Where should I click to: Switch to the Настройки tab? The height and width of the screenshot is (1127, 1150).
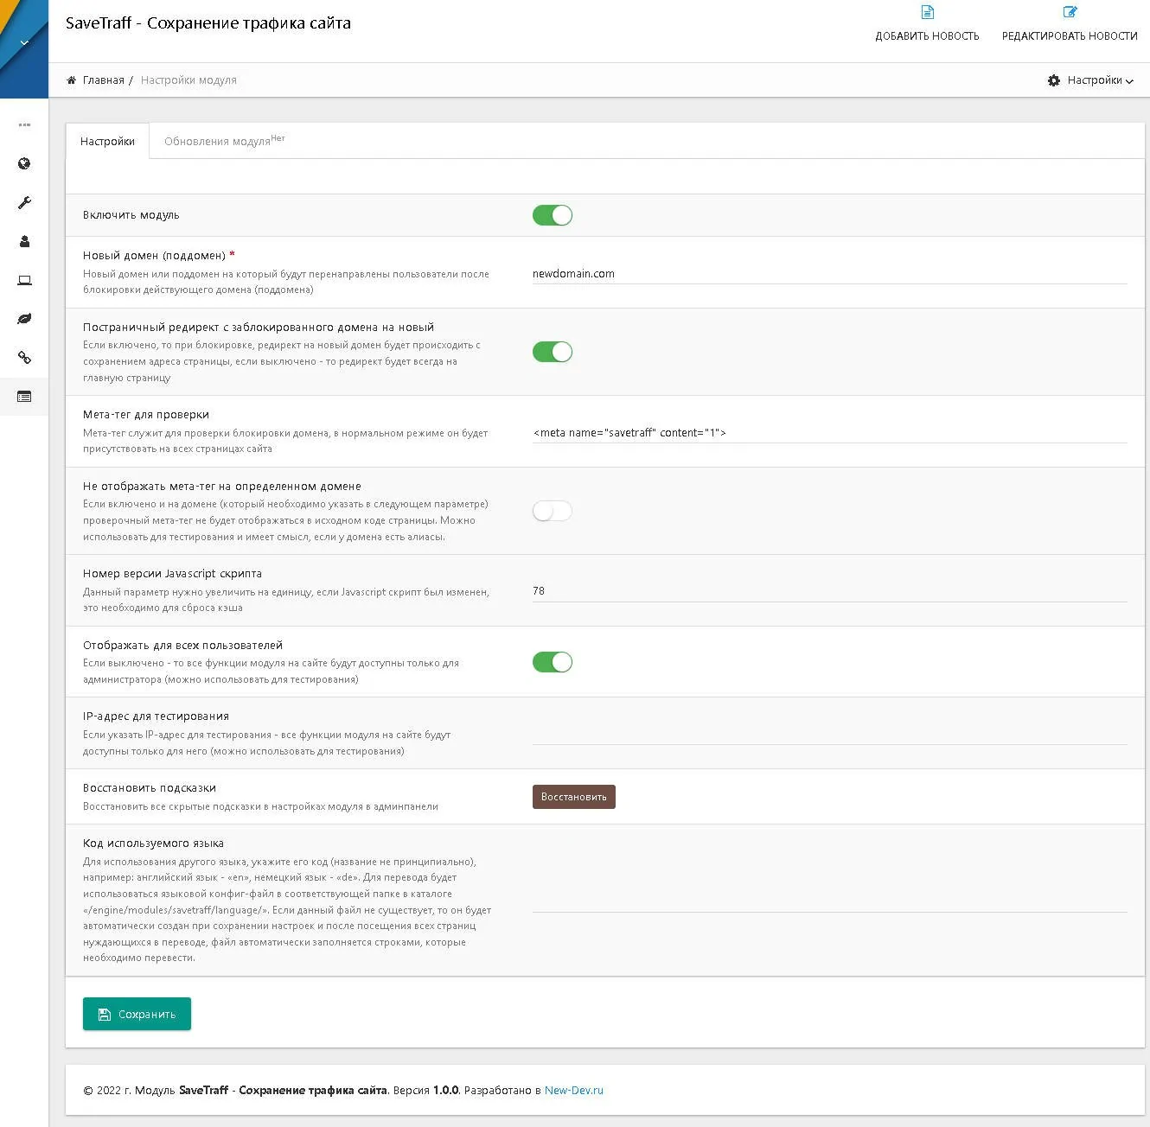click(107, 141)
